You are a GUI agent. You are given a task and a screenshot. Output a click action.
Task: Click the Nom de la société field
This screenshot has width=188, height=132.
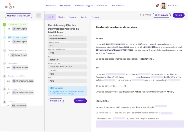(x=67, y=39)
